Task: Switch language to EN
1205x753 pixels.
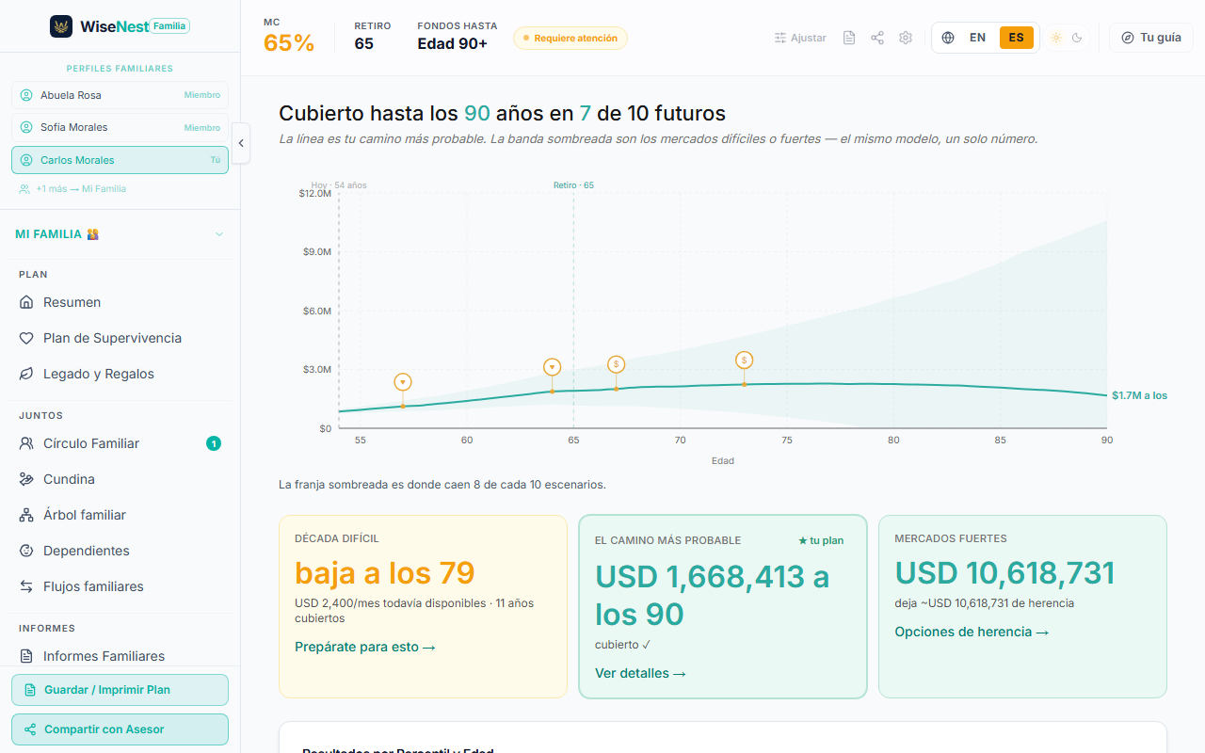Action: pos(977,38)
